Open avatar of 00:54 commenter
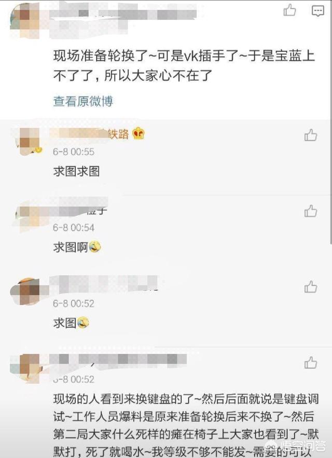Viewport: 332px width, 458px height. [28, 217]
